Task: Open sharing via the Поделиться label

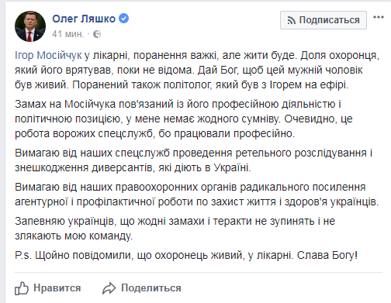Action: [x=151, y=288]
